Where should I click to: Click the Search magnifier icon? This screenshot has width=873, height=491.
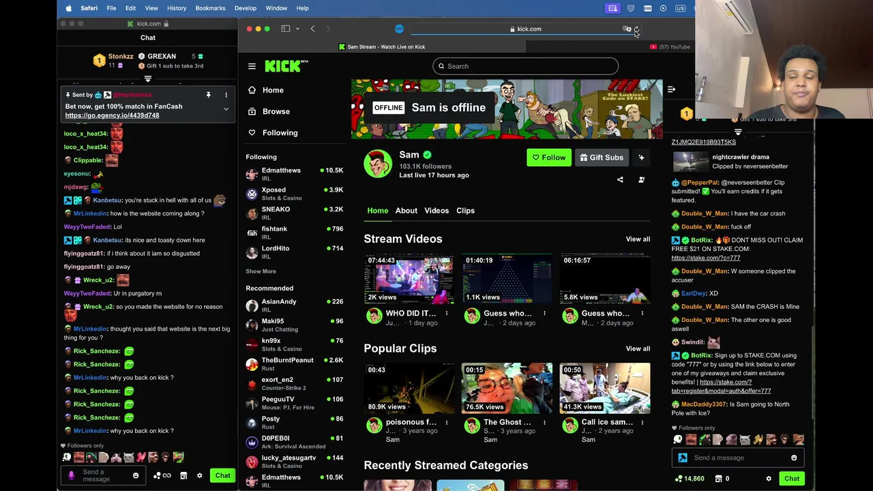click(x=441, y=66)
